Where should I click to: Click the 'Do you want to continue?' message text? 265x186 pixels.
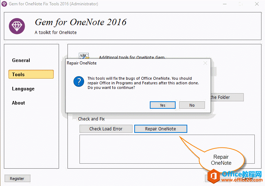click(111, 88)
